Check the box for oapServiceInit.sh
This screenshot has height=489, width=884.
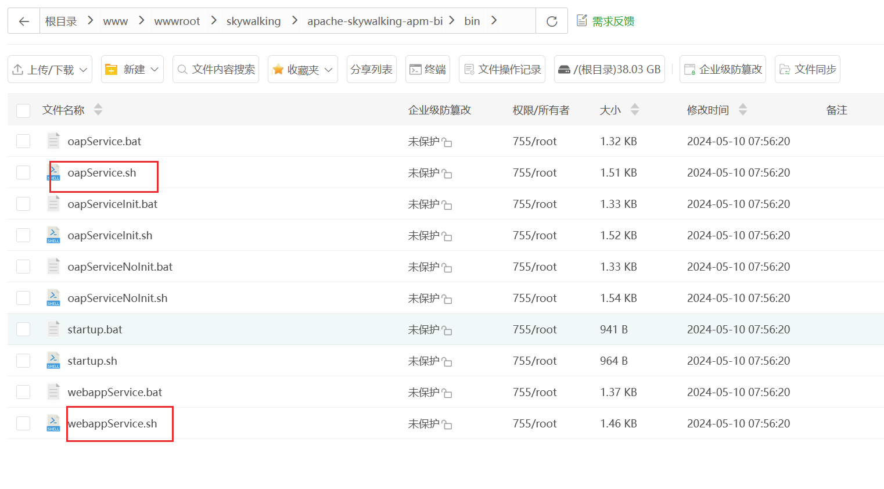click(23, 235)
